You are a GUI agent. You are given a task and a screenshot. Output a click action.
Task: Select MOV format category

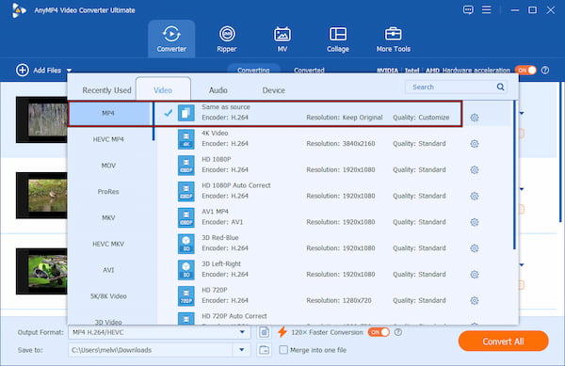108,166
